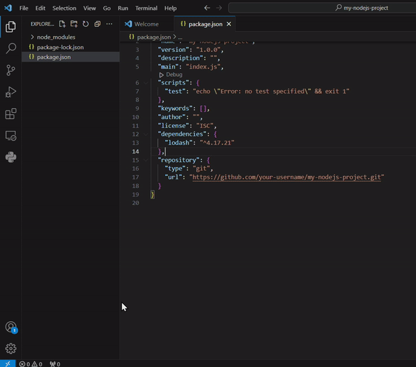Image resolution: width=416 pixels, height=367 pixels.
Task: Open the Python icon in activity bar
Action: coord(11,157)
